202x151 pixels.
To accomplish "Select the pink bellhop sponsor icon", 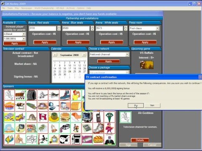I will click(x=109, y=128).
